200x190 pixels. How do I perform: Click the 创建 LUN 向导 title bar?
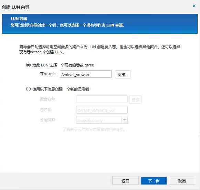tap(15, 7)
